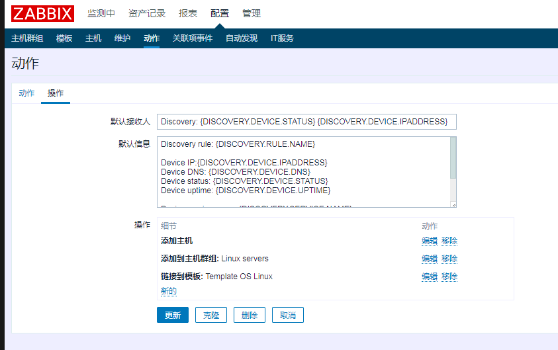The image size is (558, 350).
Task: Edit the 添加到主机群组 Linux servers operation
Action: coord(430,259)
